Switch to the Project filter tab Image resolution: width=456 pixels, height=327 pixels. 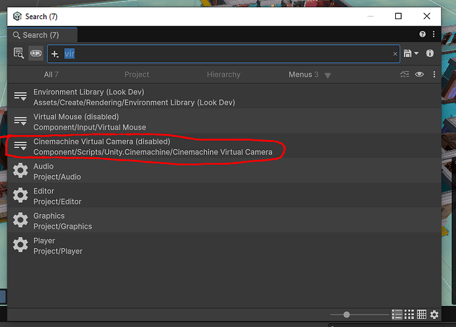pos(137,75)
